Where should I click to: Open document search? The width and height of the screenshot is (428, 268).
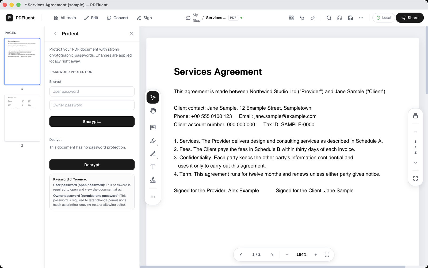(x=329, y=18)
